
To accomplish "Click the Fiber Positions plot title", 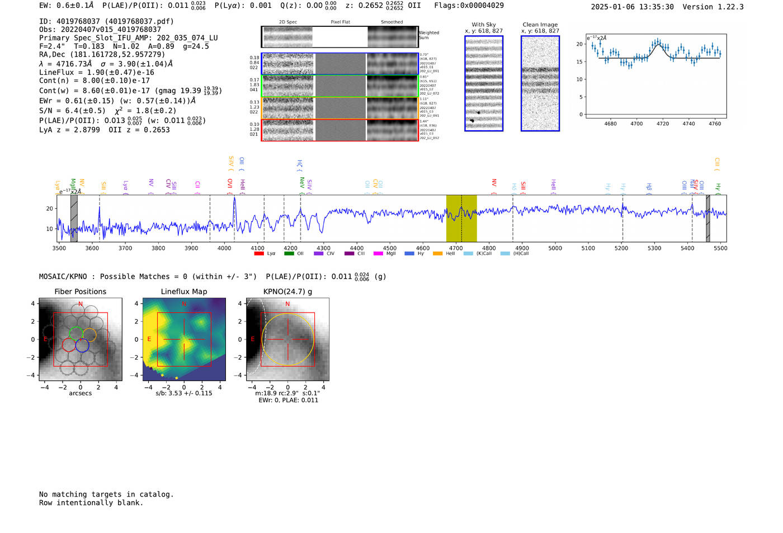I will (x=81, y=291).
